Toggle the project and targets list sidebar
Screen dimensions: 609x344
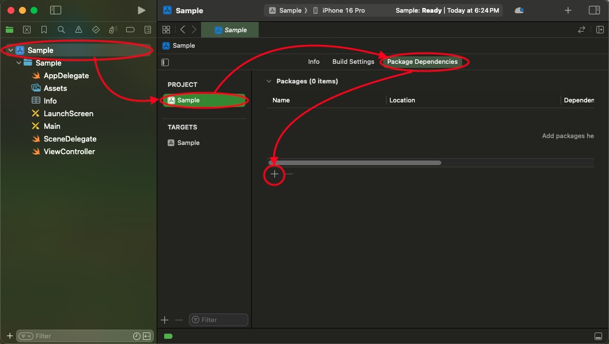[x=165, y=62]
